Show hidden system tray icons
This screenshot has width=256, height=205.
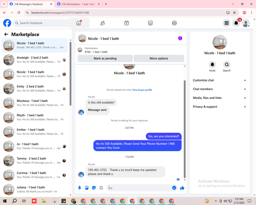point(216,201)
